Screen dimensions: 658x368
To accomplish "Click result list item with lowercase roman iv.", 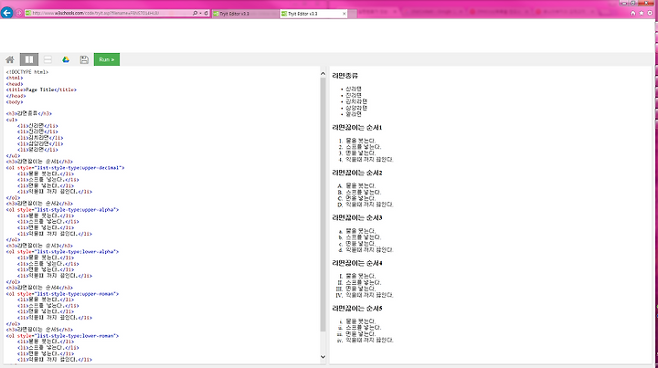I will pos(369,341).
